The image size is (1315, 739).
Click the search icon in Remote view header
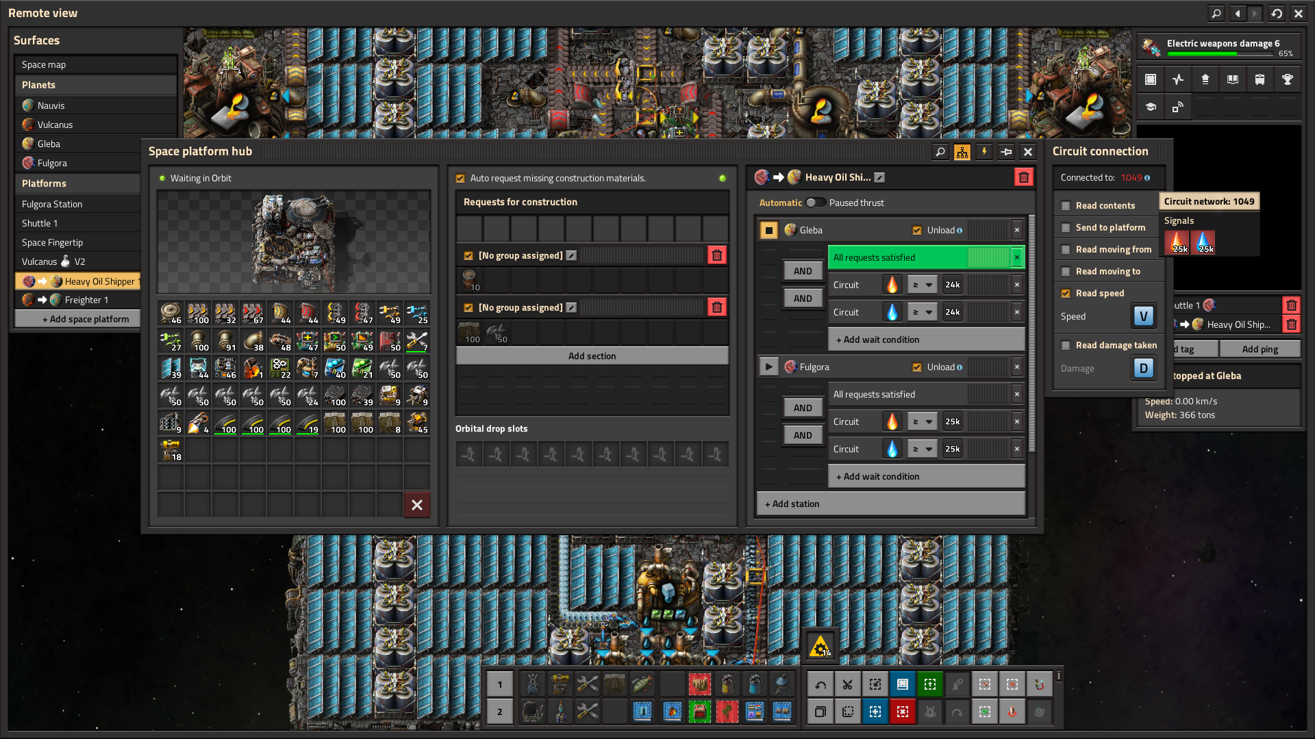pyautogui.click(x=1216, y=13)
